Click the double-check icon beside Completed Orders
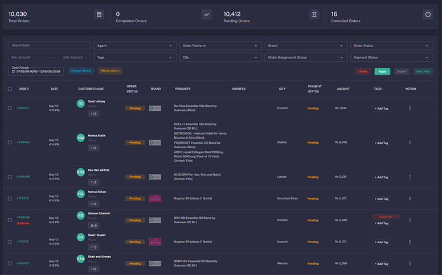This screenshot has height=275, width=442. 207,15
